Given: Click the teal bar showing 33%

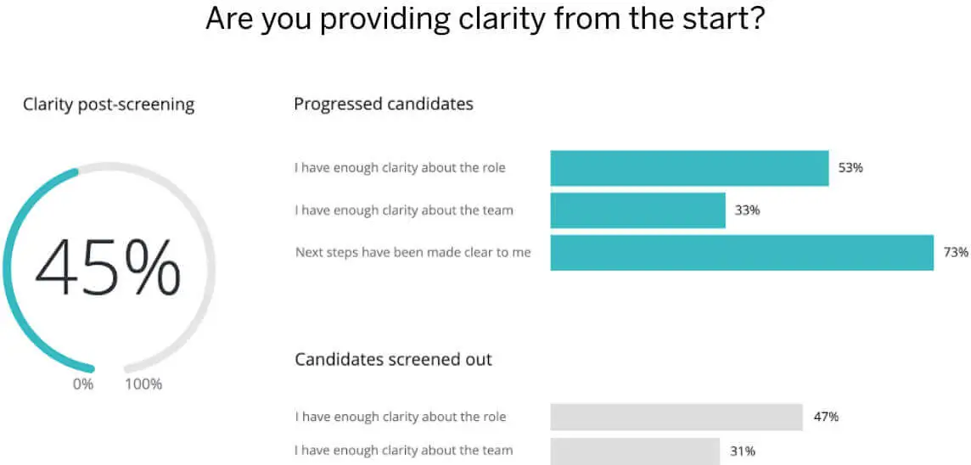Looking at the screenshot, I should (637, 210).
